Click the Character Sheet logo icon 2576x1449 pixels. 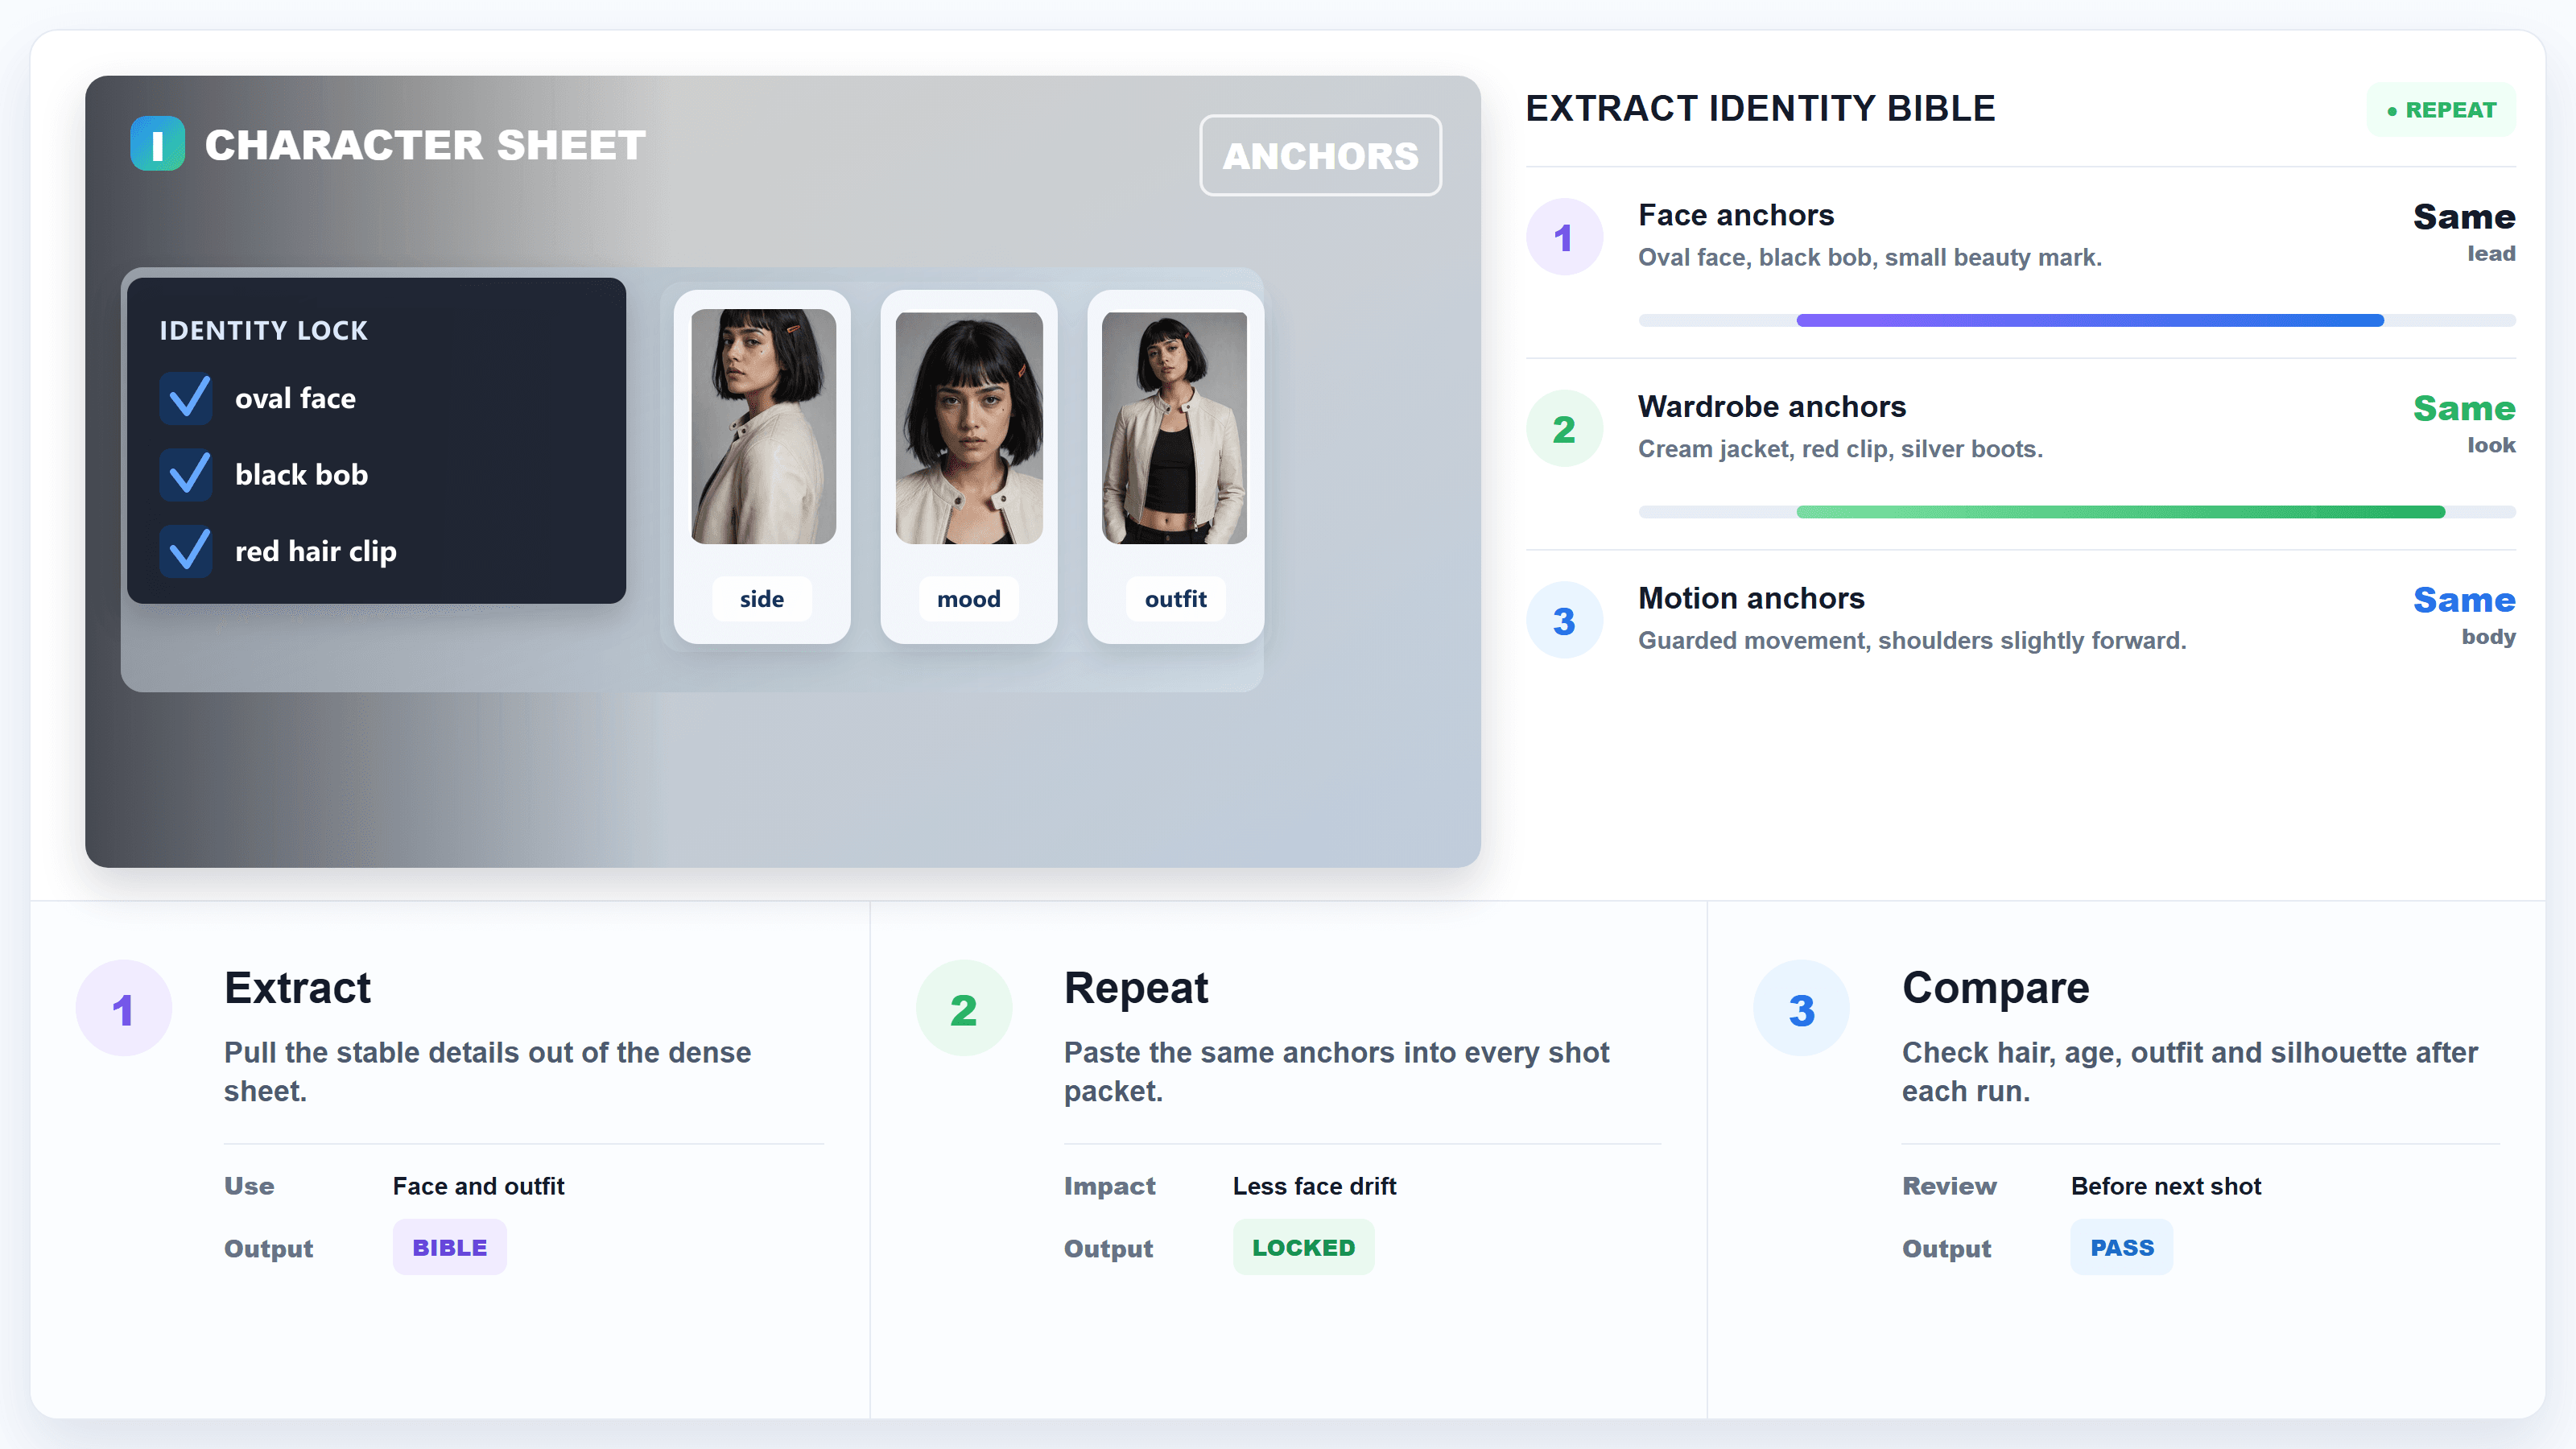click(x=157, y=144)
